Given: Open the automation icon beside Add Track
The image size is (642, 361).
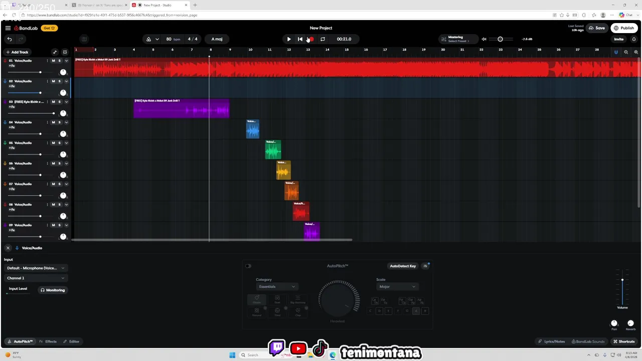Looking at the screenshot, I should 55,52.
